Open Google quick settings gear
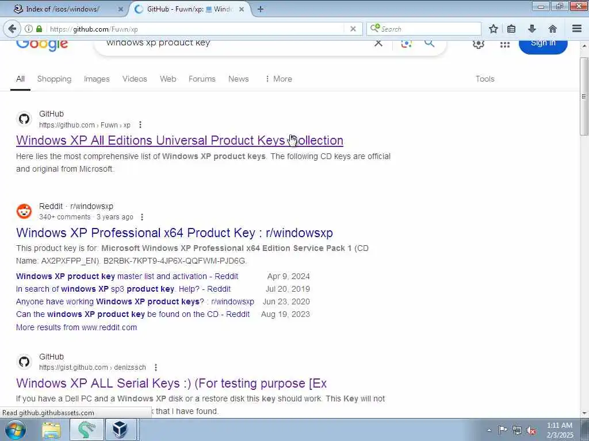The width and height of the screenshot is (589, 441). point(478,44)
